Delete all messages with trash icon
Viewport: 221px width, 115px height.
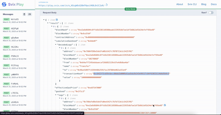24,14
